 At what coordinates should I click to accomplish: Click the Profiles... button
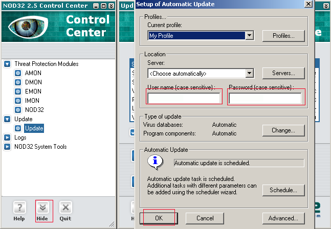pos(283,36)
